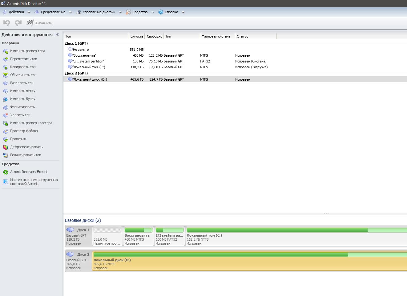Open the Средства menu
The height and width of the screenshot is (296, 407).
click(140, 12)
